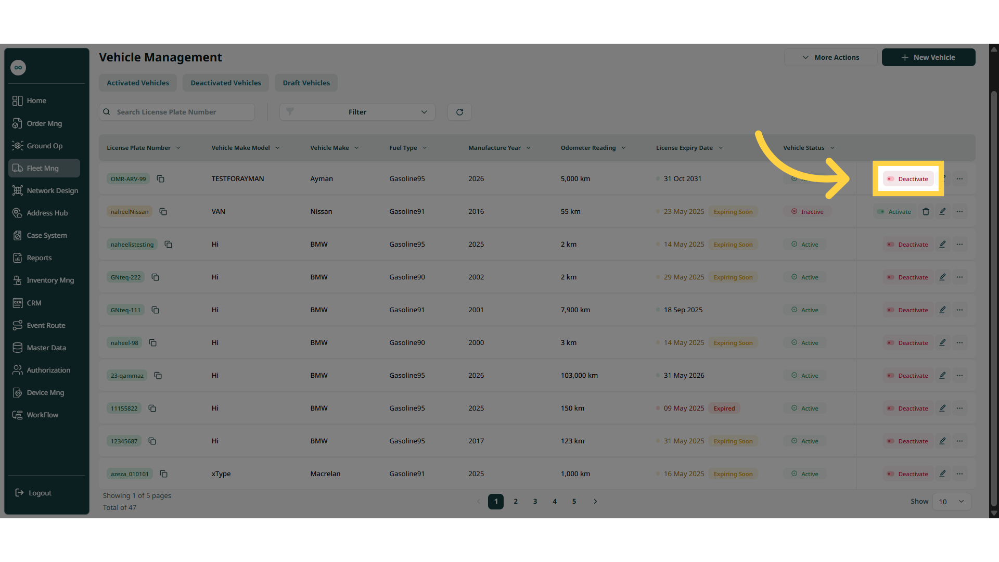Deactivate vehicle azeza_010101
The image size is (999, 562).
[908, 474]
